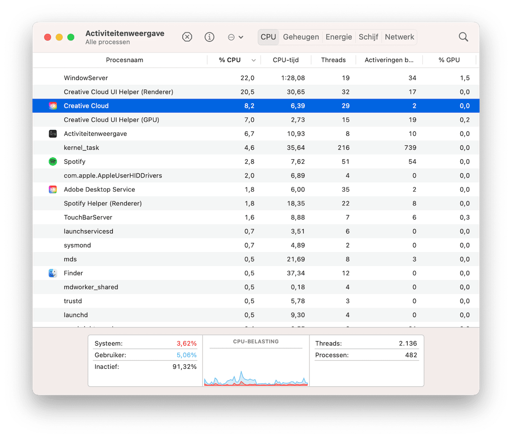Sort by the Threads column header
Screen dimensions: 512x438
(333, 60)
